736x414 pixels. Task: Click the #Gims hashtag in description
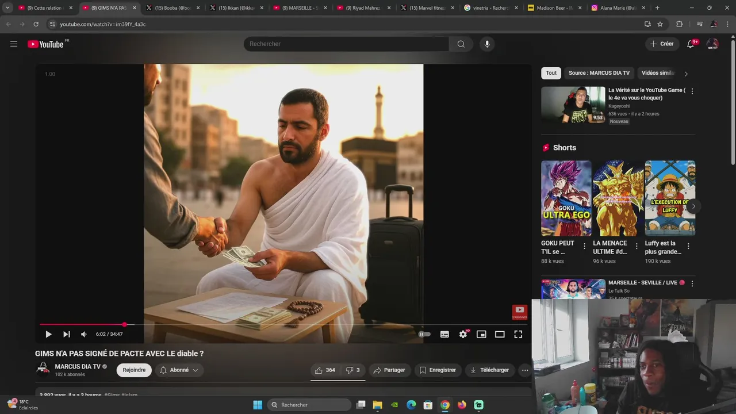(x=112, y=395)
